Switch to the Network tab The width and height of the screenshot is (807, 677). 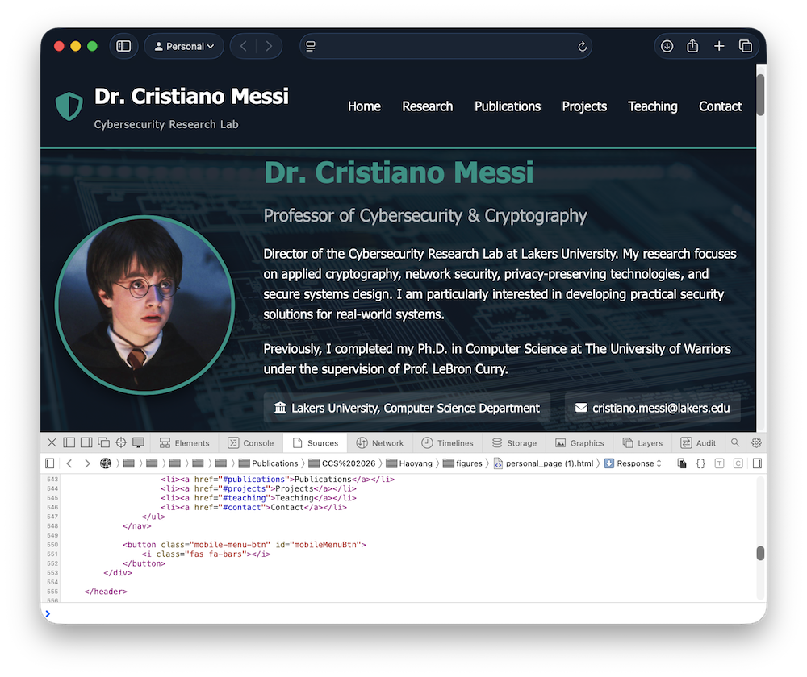click(x=379, y=442)
